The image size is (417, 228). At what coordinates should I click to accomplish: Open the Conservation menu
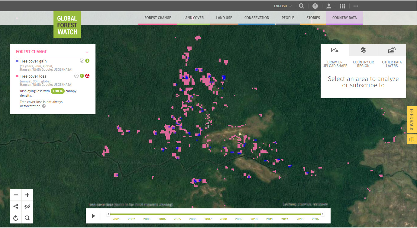coord(257,18)
